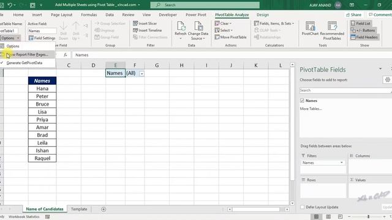Open Recommended PivotTables
392x220 pixels.
pos(332,31)
